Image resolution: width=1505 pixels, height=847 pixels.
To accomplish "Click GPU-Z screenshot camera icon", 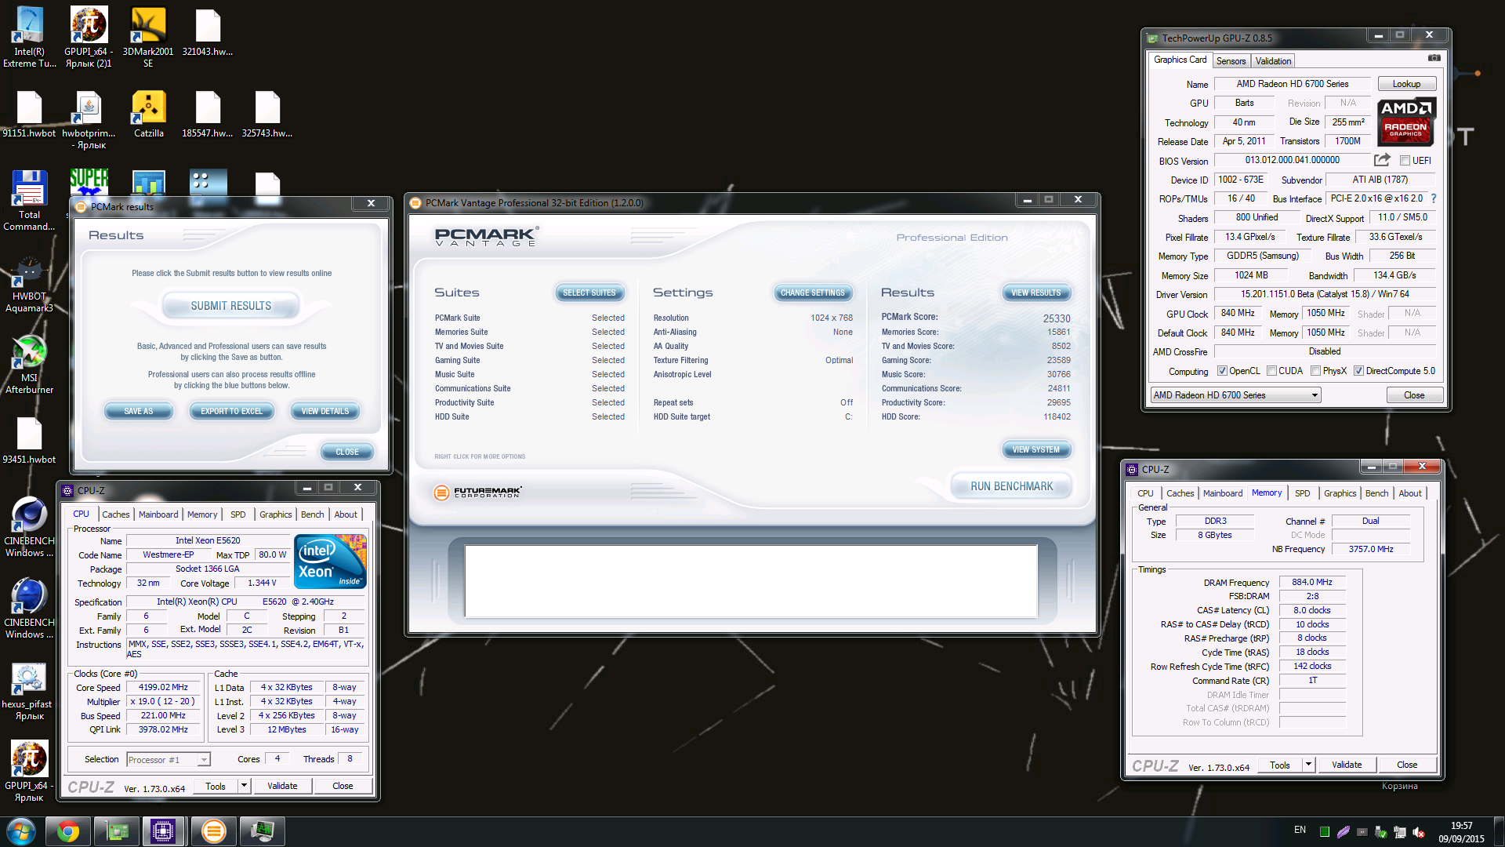I will pos(1434,58).
